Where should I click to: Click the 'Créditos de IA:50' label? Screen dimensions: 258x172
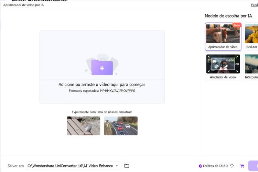215,166
